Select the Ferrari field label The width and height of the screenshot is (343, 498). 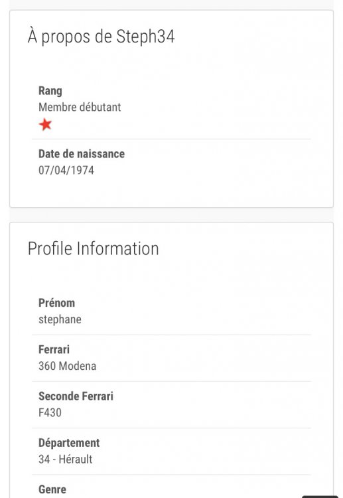[54, 350]
